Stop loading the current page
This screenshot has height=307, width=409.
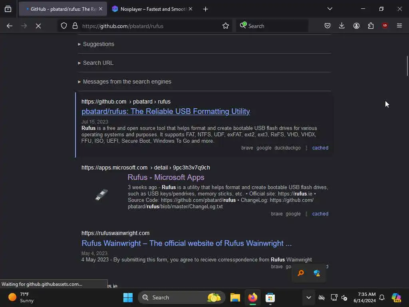tap(38, 26)
